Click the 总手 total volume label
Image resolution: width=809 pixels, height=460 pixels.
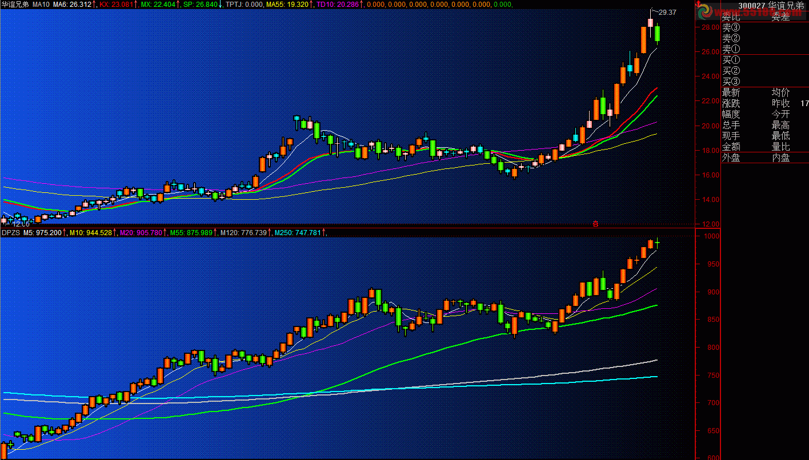[731, 125]
